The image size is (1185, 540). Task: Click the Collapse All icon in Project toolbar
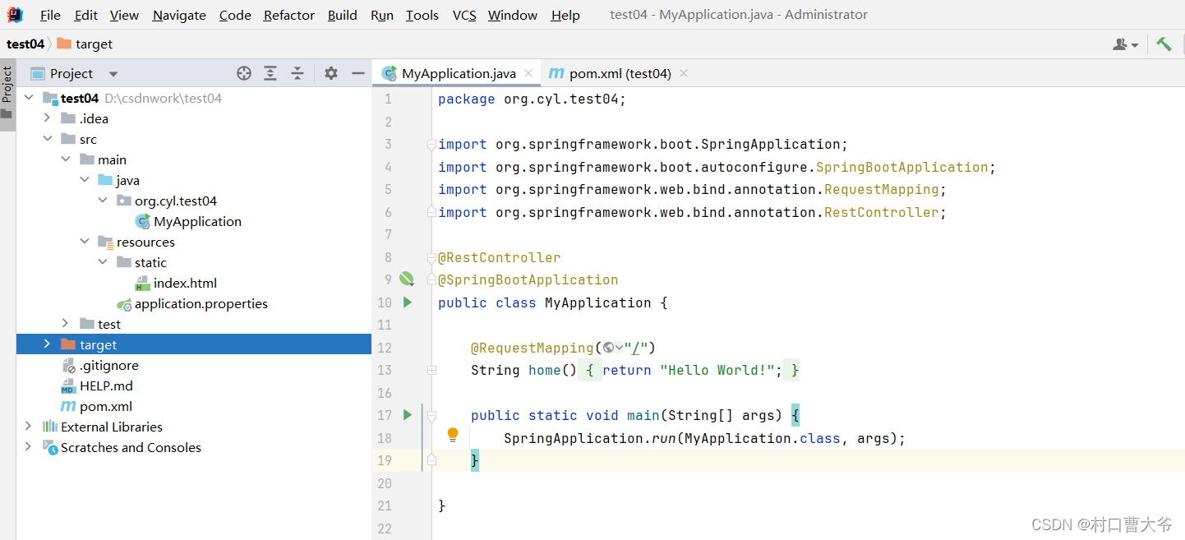click(297, 73)
